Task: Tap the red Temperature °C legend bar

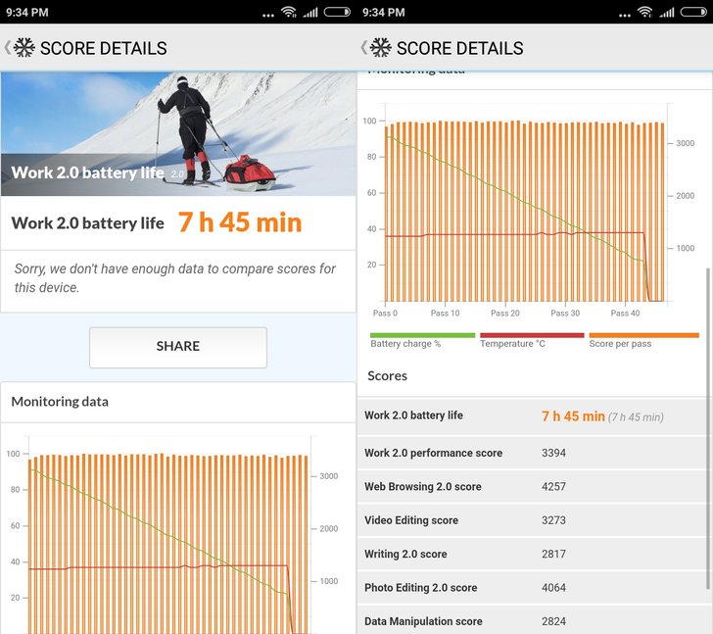Action: point(532,335)
